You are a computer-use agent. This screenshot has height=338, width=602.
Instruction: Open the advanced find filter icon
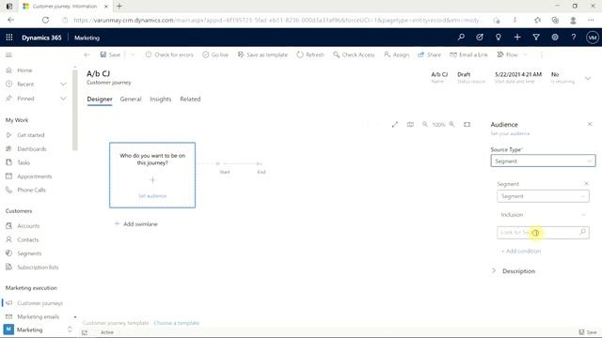coord(536,38)
